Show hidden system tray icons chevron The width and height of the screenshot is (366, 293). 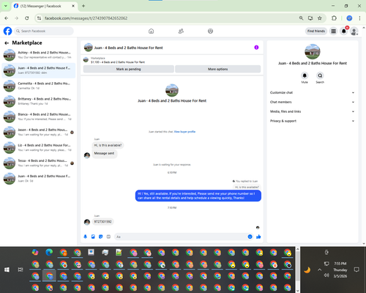point(319,270)
